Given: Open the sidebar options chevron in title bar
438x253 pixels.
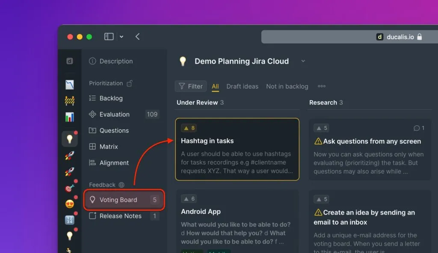Looking at the screenshot, I should pos(121,37).
